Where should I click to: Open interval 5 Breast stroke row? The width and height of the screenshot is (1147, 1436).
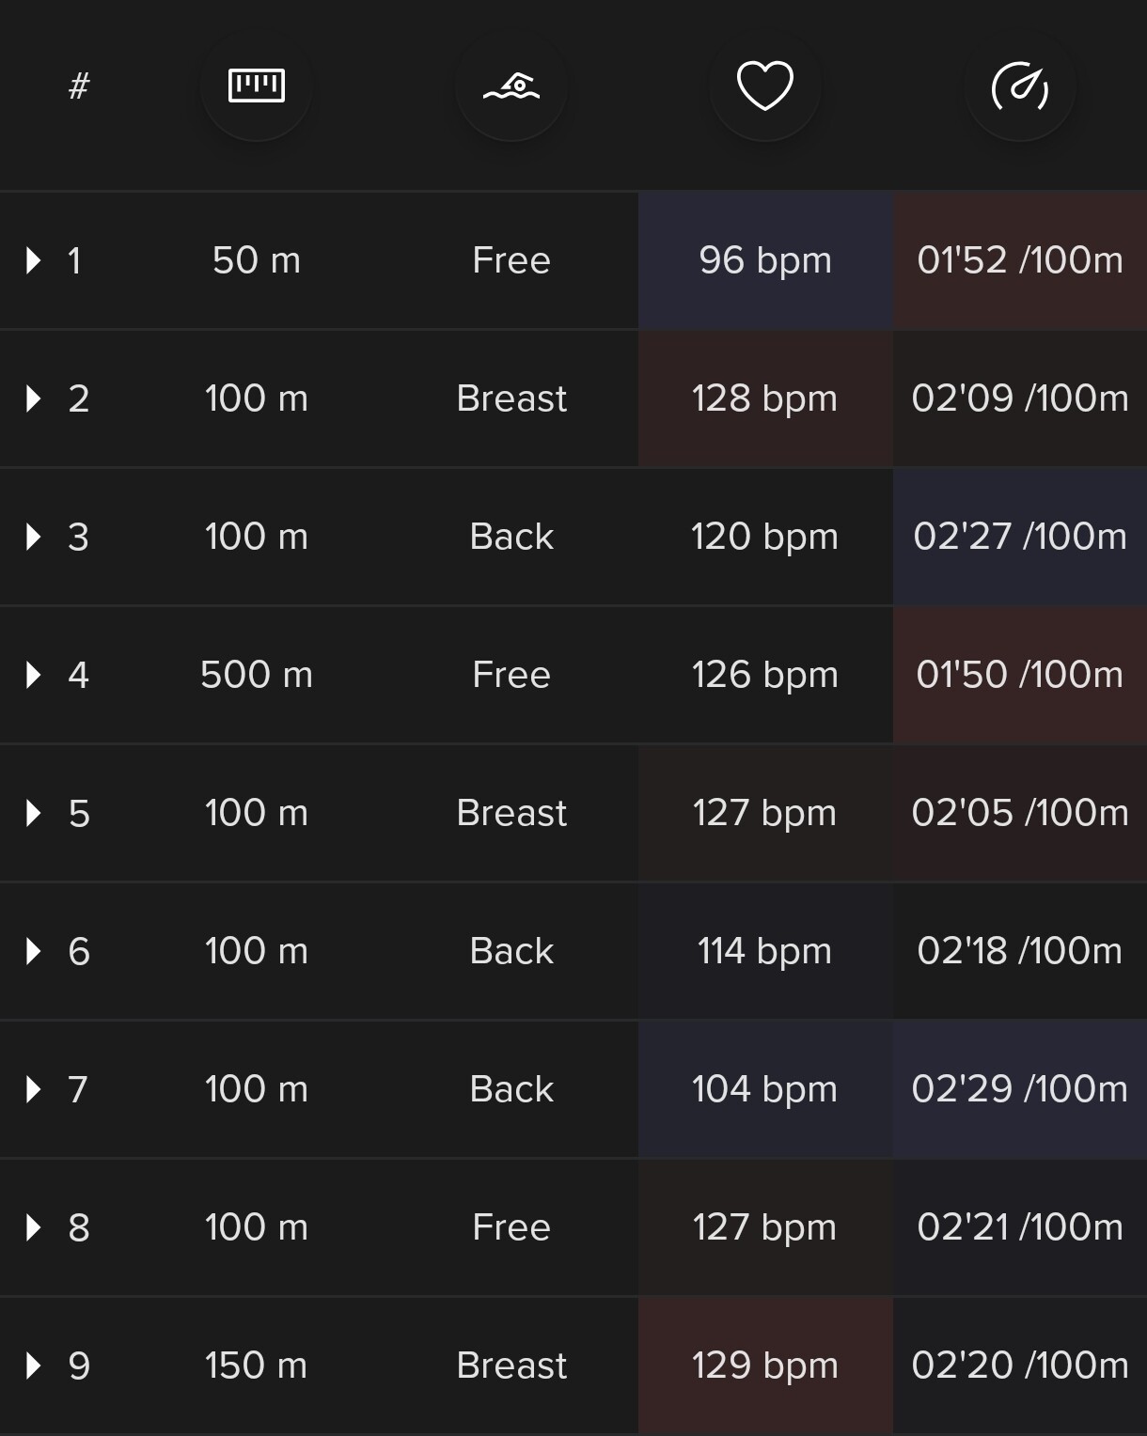573,813
